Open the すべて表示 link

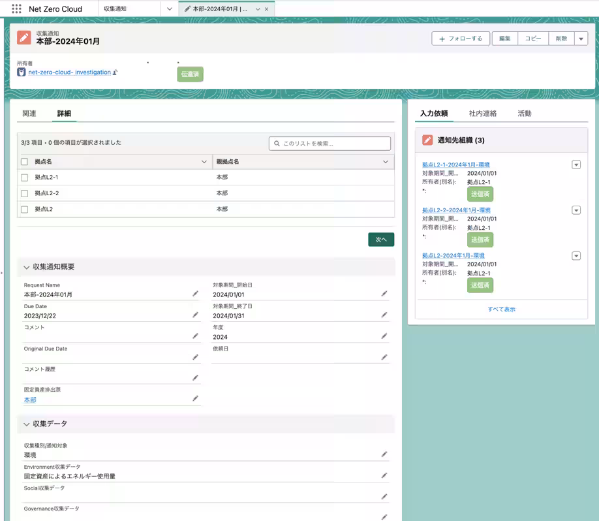pyautogui.click(x=501, y=309)
